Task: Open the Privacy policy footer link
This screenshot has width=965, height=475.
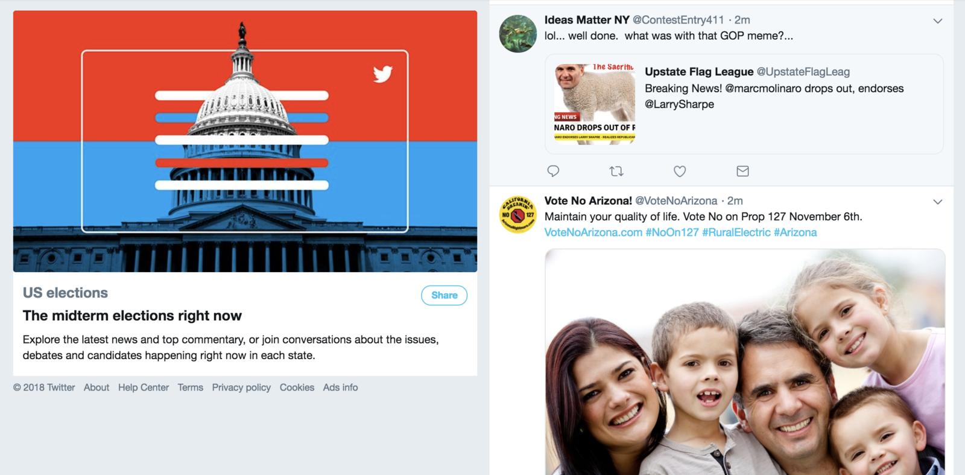Action: point(241,387)
